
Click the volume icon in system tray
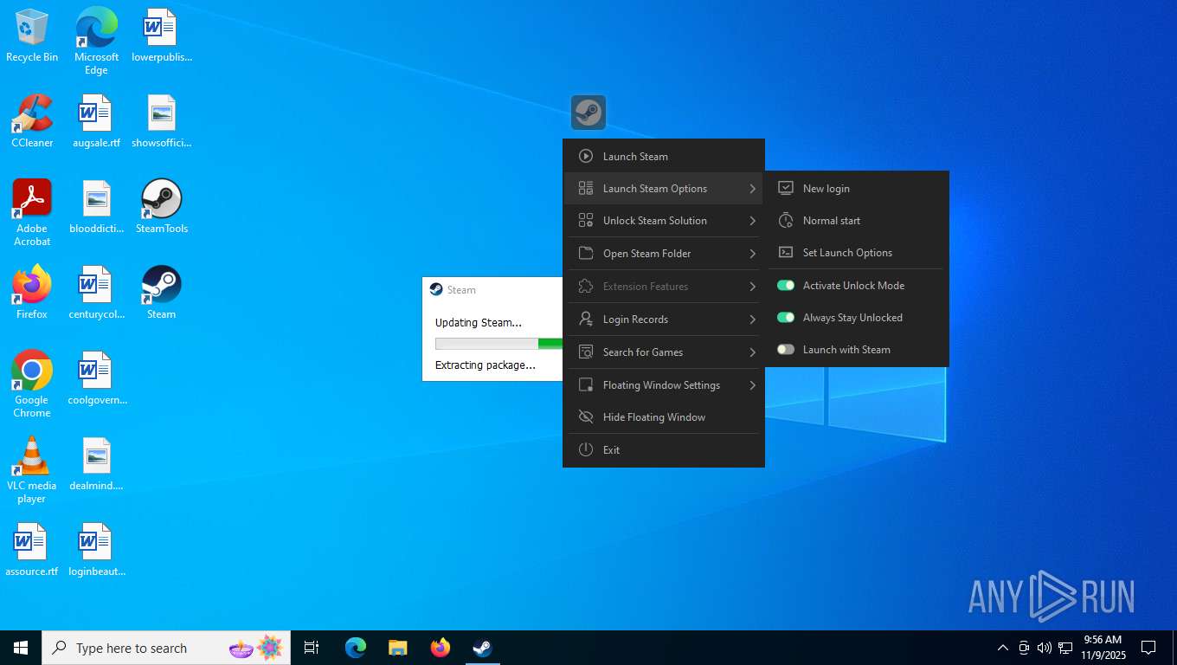(x=1045, y=648)
